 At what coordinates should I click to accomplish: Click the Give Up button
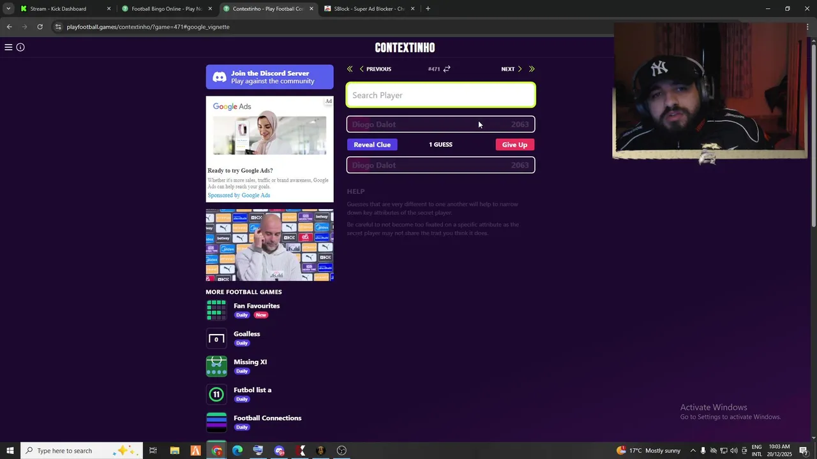point(514,145)
